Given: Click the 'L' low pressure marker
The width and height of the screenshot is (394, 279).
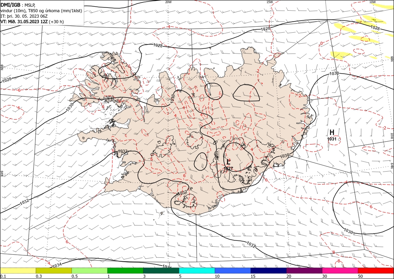Looking at the screenshot, I should click(228, 162).
